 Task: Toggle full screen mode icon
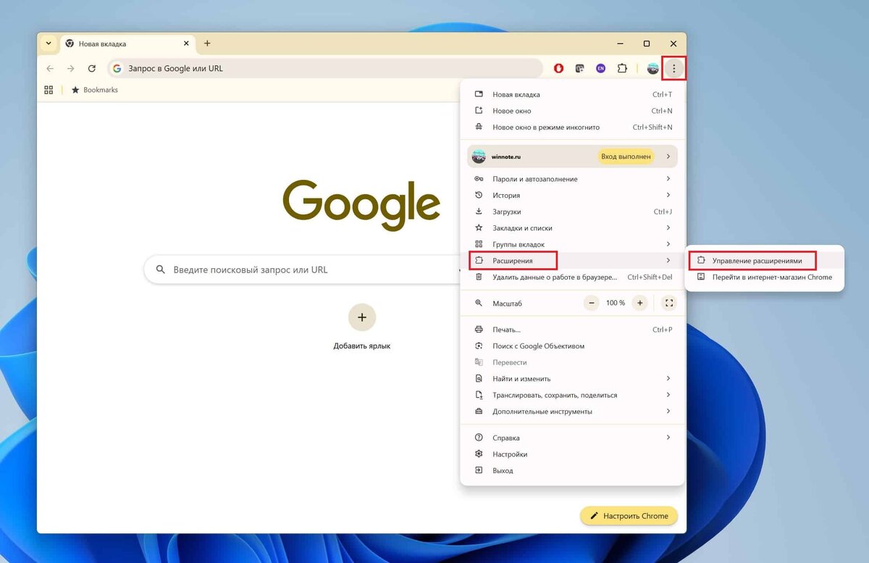point(669,303)
